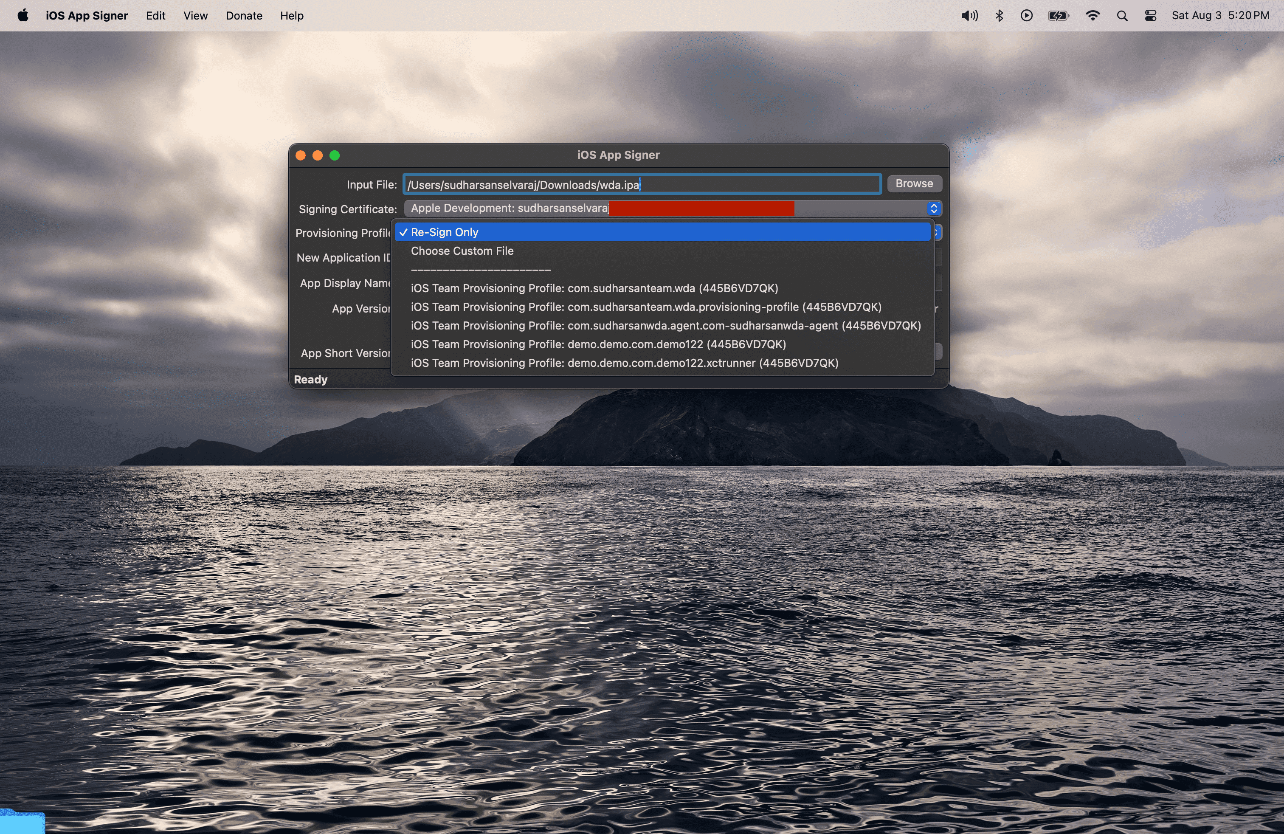This screenshot has height=834, width=1284.
Task: Open the Control Center icon
Action: (x=1150, y=15)
